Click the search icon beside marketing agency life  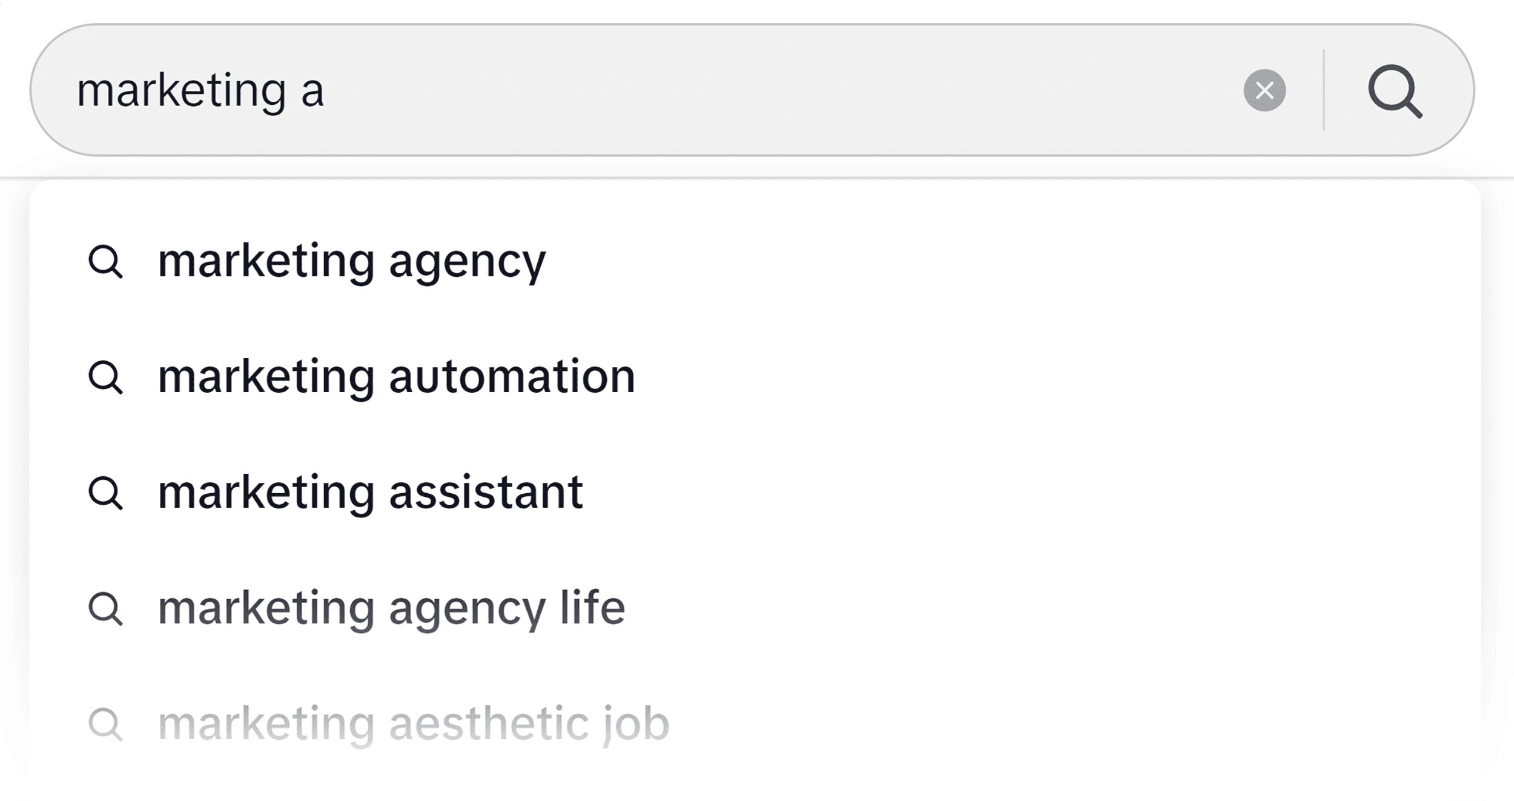click(108, 608)
